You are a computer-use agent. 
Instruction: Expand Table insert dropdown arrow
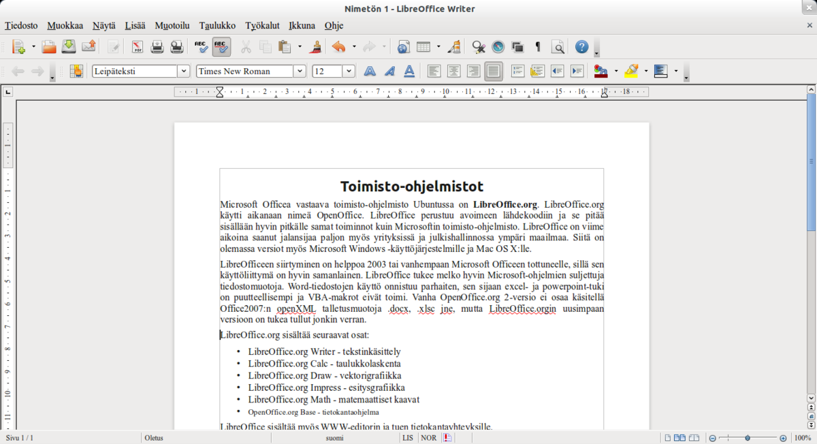click(438, 47)
